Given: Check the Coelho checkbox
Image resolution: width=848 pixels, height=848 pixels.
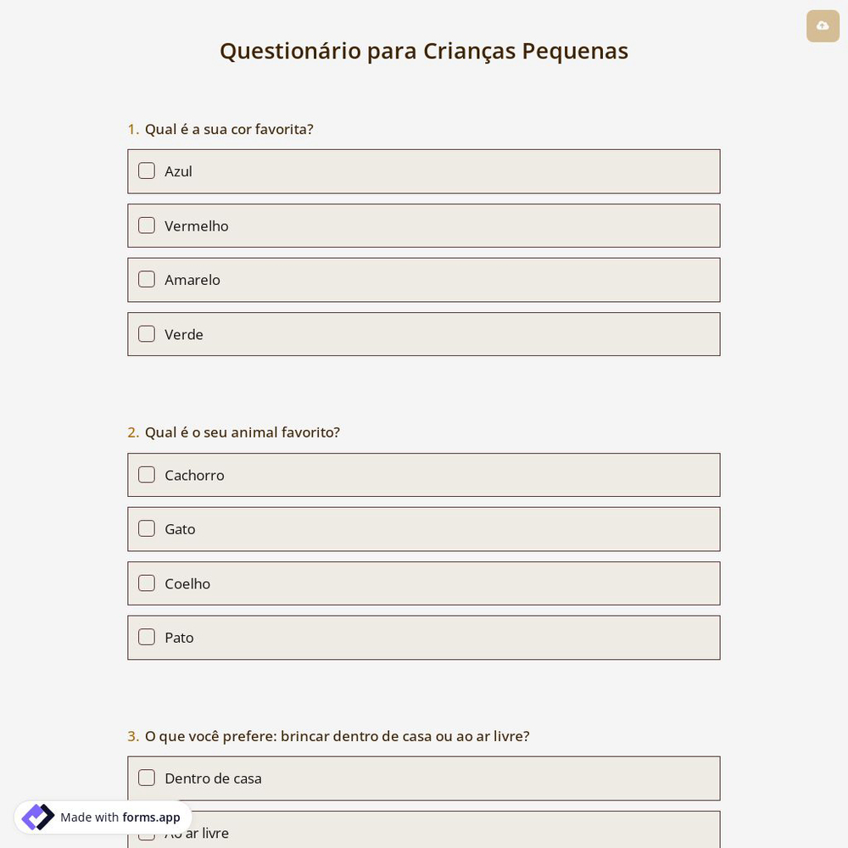Looking at the screenshot, I should (147, 583).
